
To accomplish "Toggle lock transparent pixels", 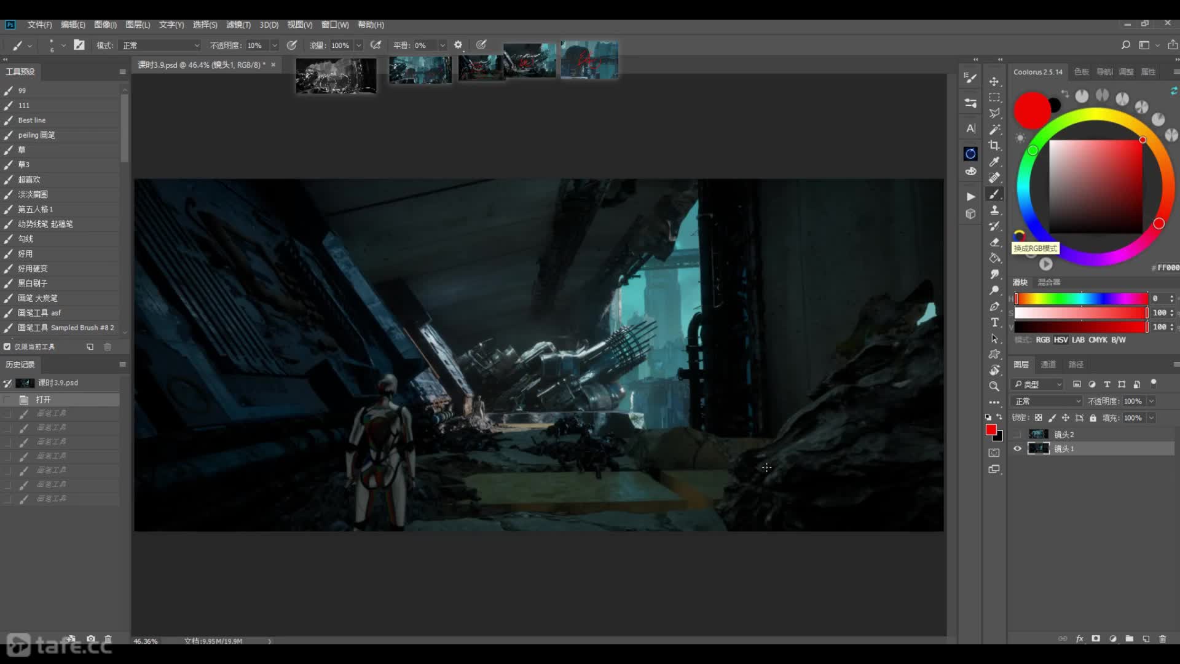I will (1038, 418).
